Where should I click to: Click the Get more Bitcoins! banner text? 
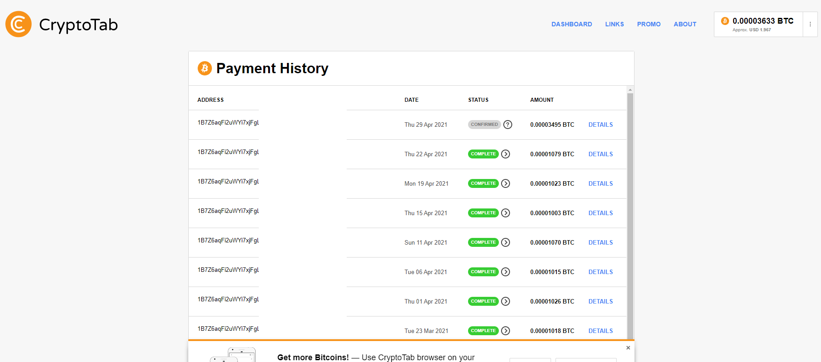[313, 357]
